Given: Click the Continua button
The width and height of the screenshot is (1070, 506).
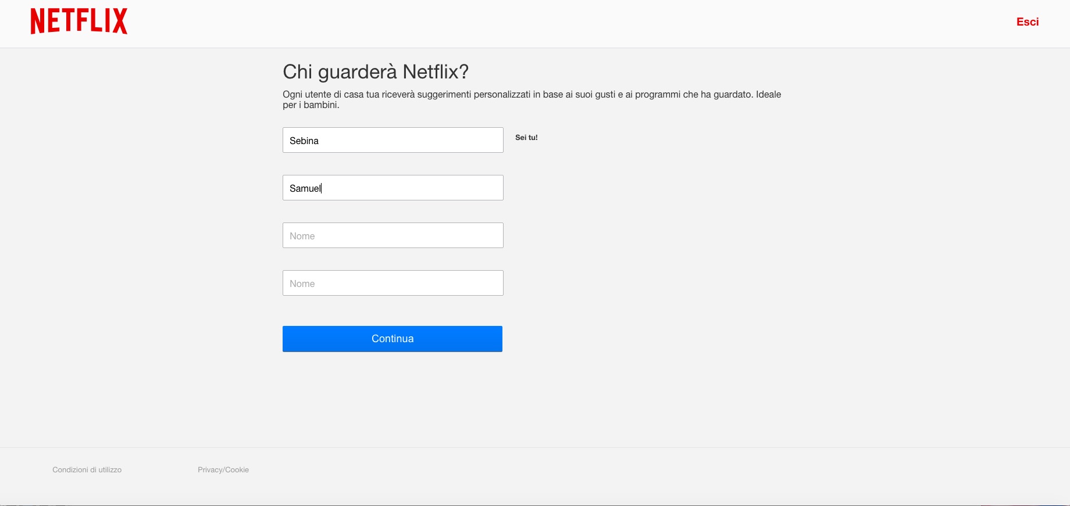Looking at the screenshot, I should [x=393, y=339].
